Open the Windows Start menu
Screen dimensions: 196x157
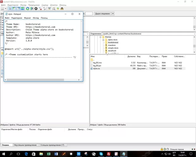point(3,154)
